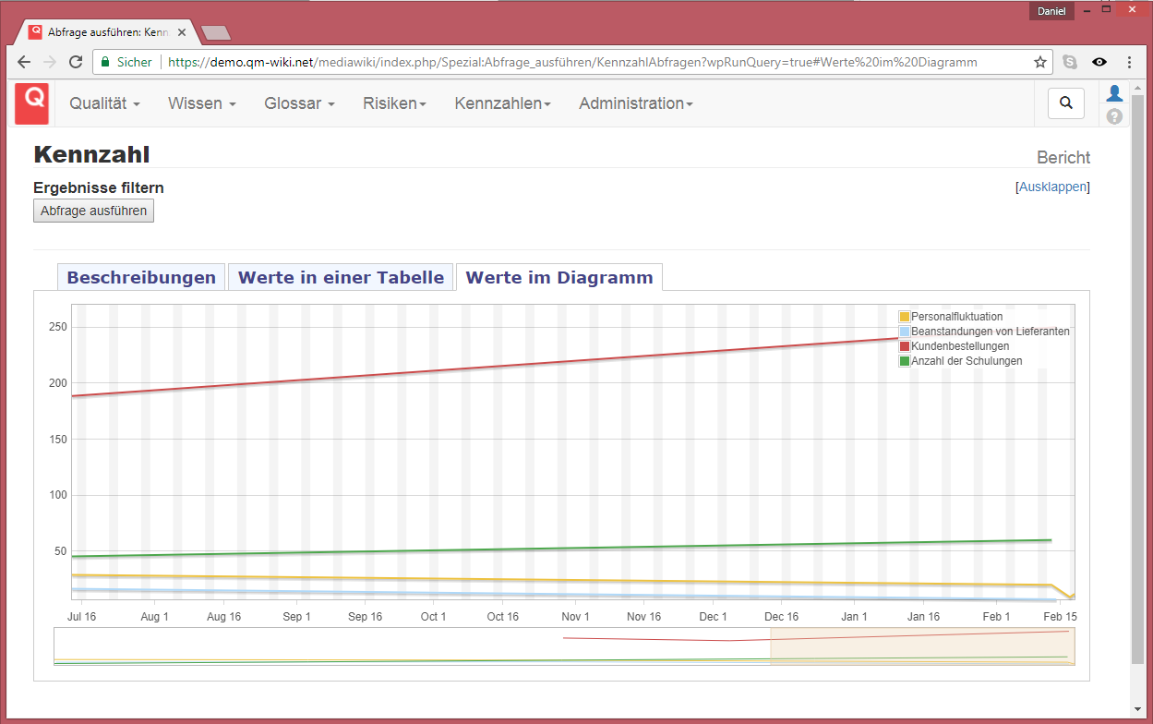Click the highlighted range in overview chart

(x=921, y=646)
